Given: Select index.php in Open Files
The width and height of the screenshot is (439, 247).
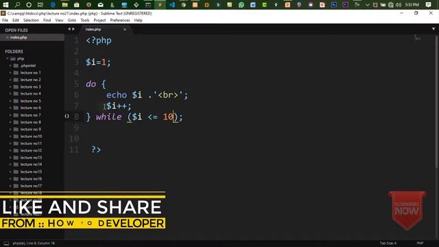Looking at the screenshot, I should pyautogui.click(x=32, y=37).
